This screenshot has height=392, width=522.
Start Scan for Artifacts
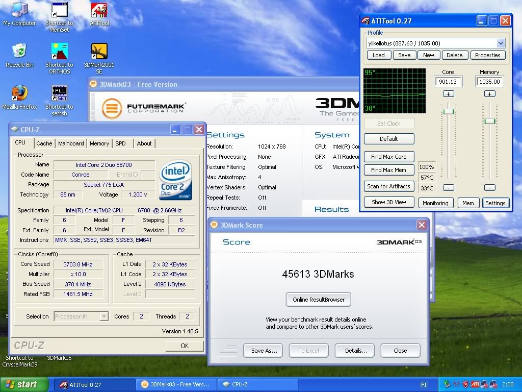click(x=389, y=186)
